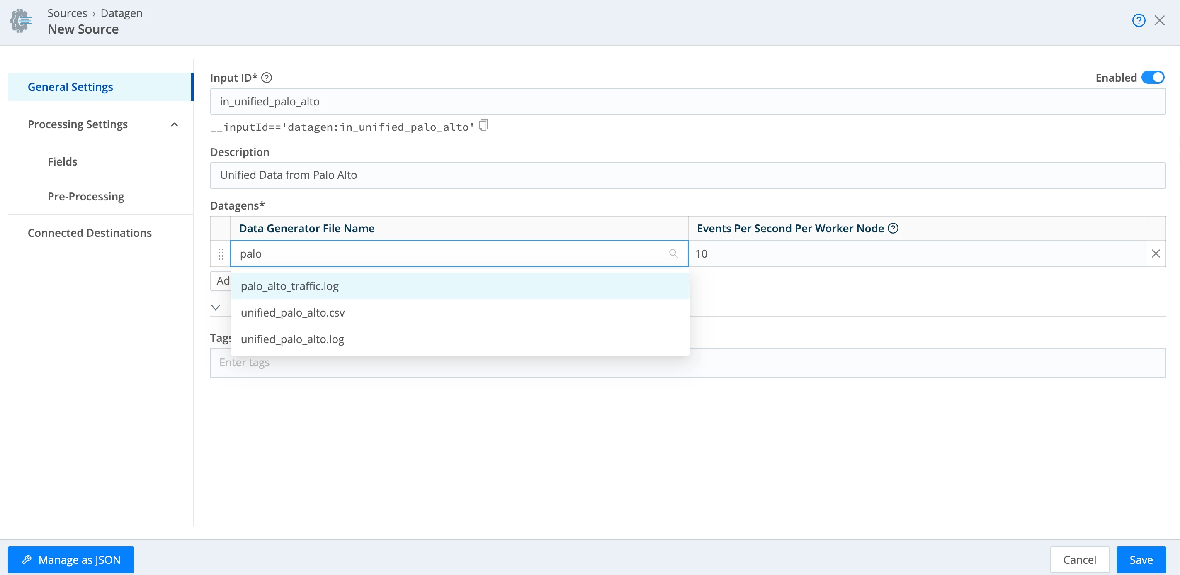The width and height of the screenshot is (1180, 575).
Task: Pick unified_palo_alto.log from the list
Action: tap(292, 339)
